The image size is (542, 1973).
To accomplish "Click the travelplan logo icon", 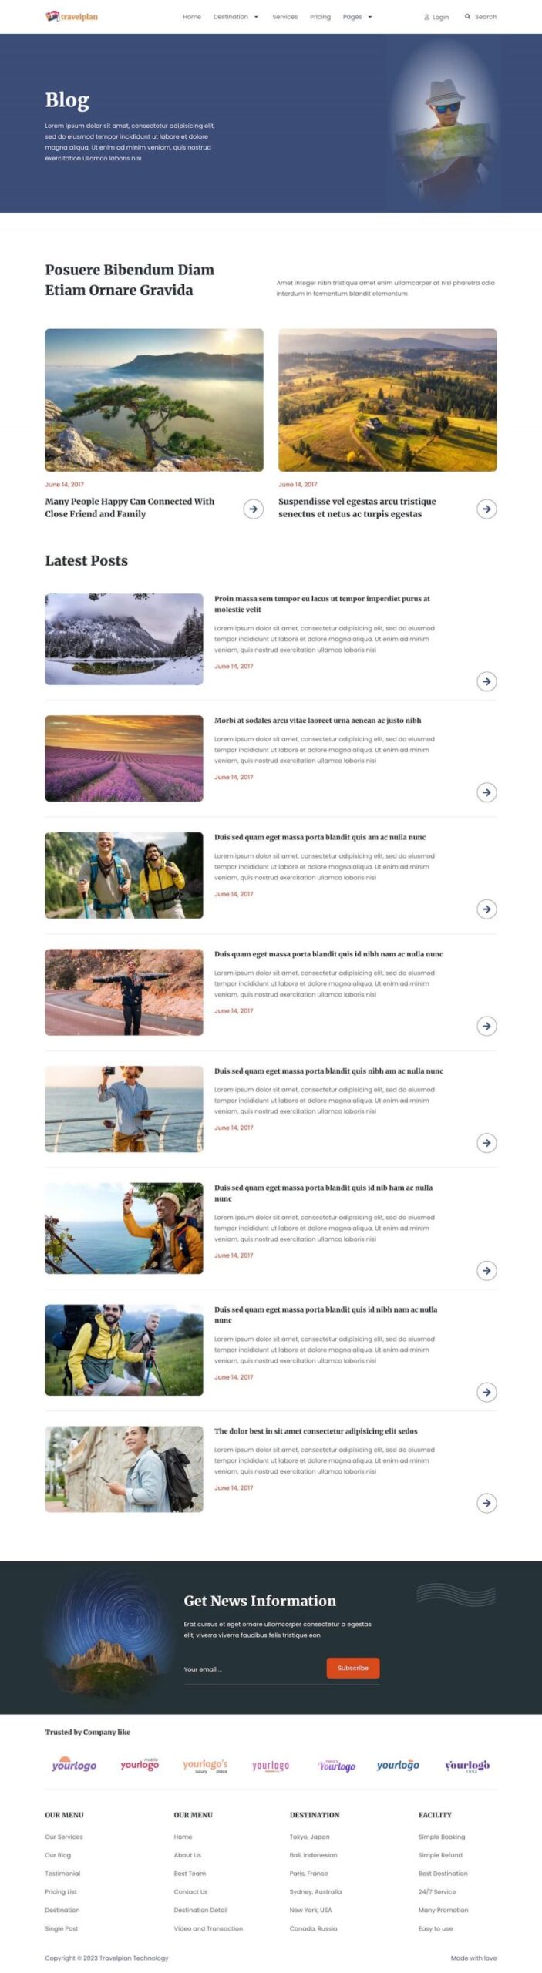I will coord(52,16).
